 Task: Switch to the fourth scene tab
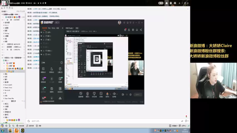coord(57,28)
